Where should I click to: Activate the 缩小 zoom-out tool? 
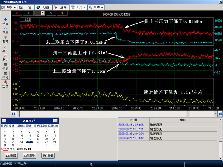5,57
